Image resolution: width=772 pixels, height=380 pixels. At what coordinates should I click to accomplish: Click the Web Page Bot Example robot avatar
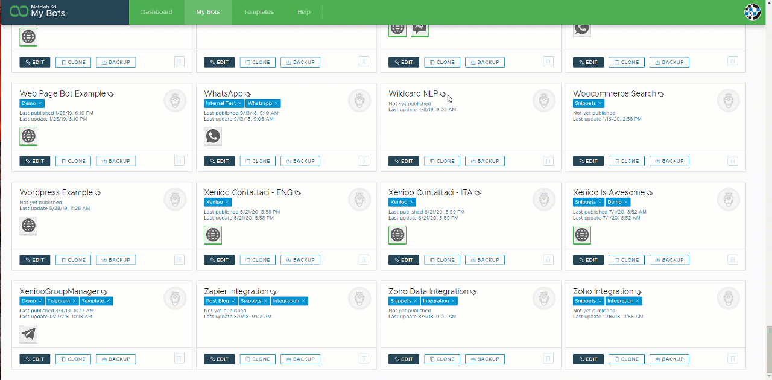pos(175,100)
